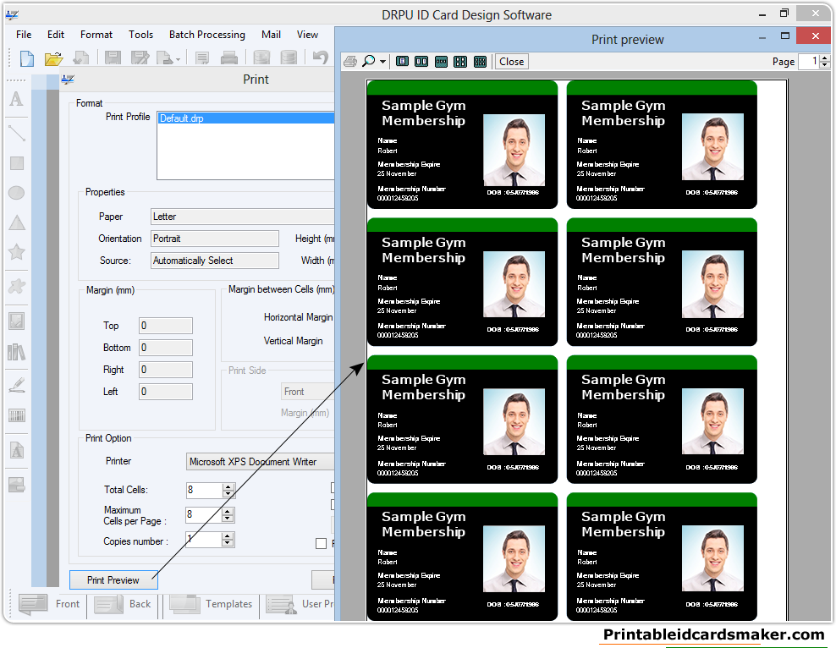The height and width of the screenshot is (648, 836).
Task: Open the export arrow dropdown in main toolbar
Action: (178, 59)
